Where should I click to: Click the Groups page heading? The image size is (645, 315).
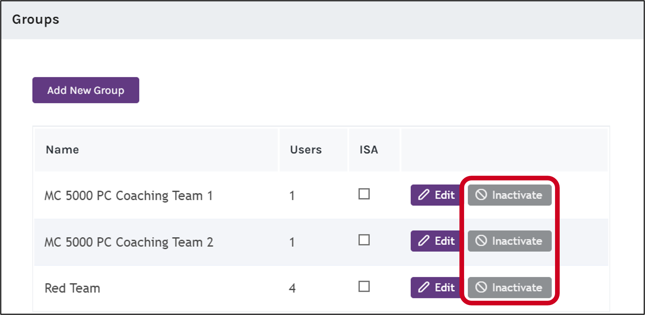(36, 20)
